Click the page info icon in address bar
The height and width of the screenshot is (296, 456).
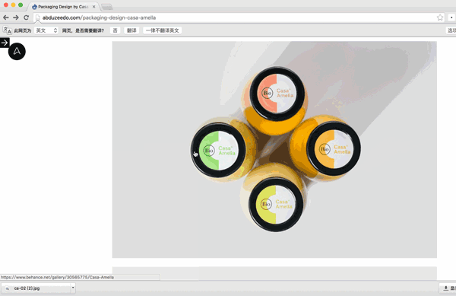tap(38, 18)
